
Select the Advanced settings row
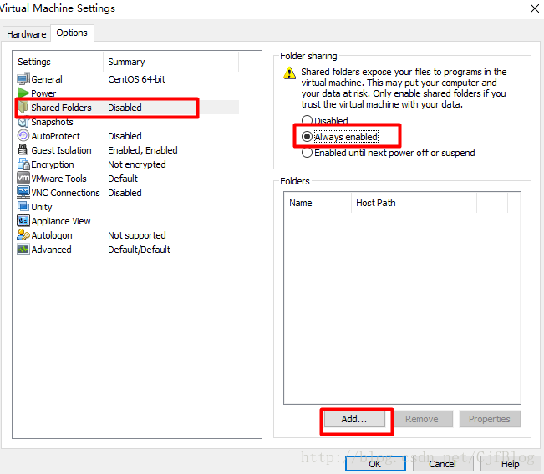[x=128, y=250]
